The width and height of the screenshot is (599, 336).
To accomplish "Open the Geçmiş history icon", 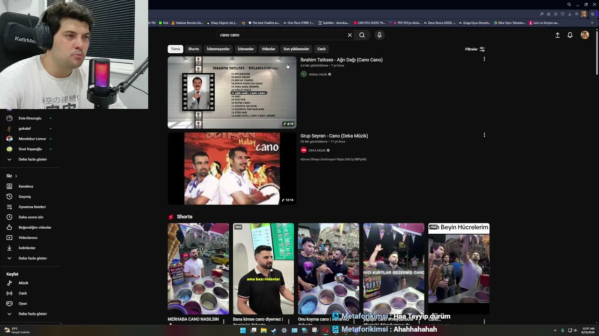I will point(9,196).
